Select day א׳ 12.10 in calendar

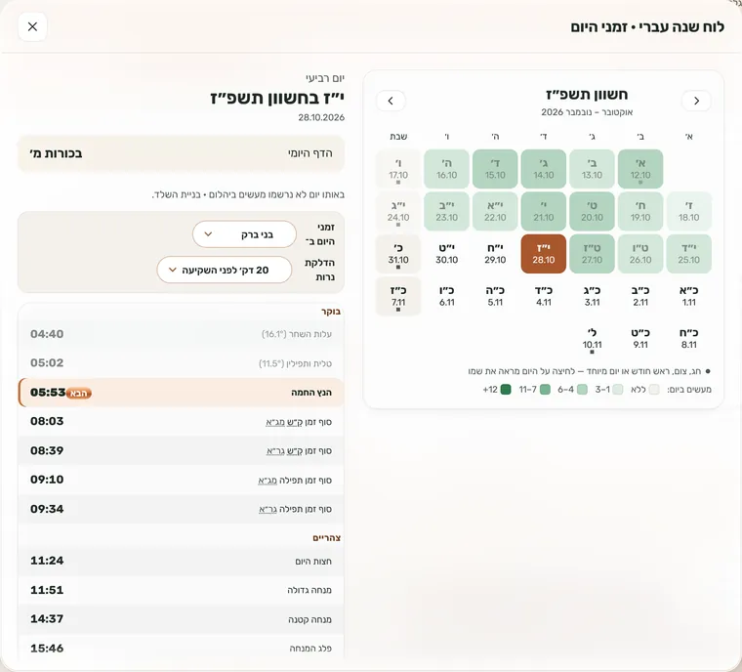[x=640, y=169]
